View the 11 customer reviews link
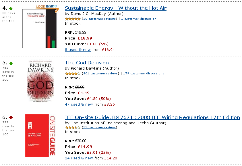 (99, 127)
